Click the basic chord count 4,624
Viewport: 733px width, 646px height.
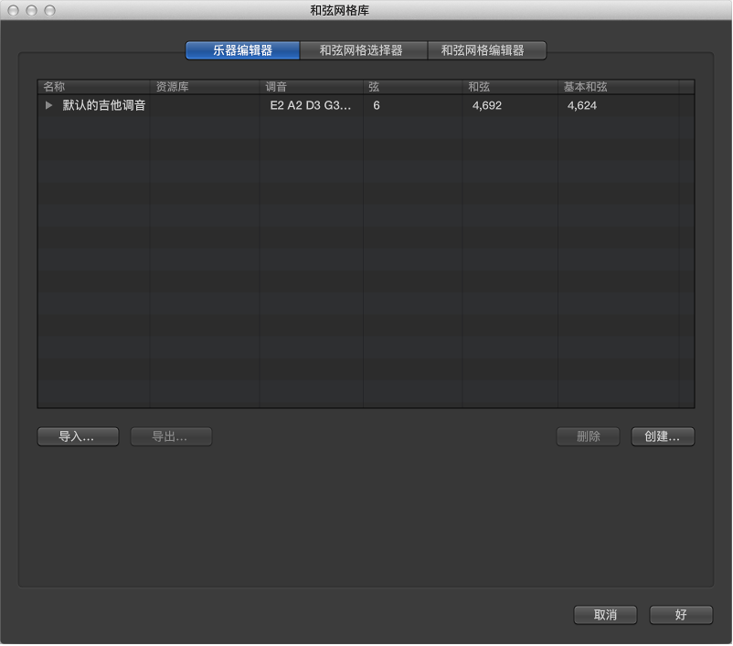pos(582,105)
